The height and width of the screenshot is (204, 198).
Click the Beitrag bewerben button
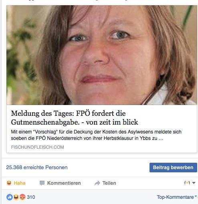coord(173,168)
